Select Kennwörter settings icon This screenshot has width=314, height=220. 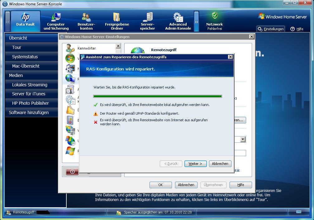pos(70,48)
